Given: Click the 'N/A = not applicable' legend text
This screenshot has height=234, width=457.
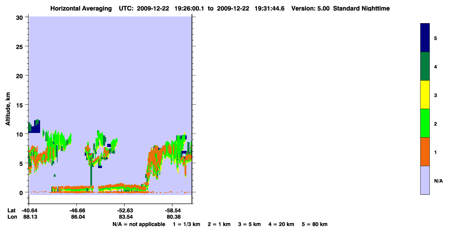Looking at the screenshot, I should click(x=139, y=224).
